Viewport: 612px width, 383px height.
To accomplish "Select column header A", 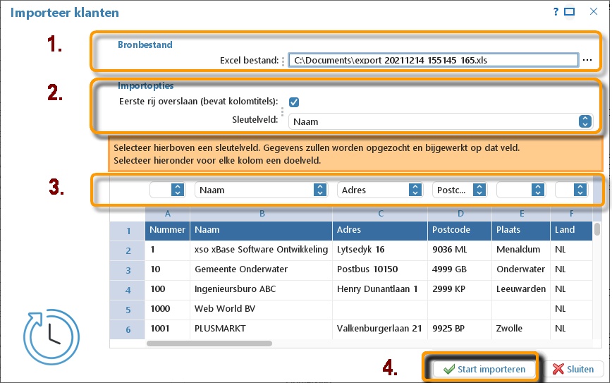I will click(x=167, y=214).
